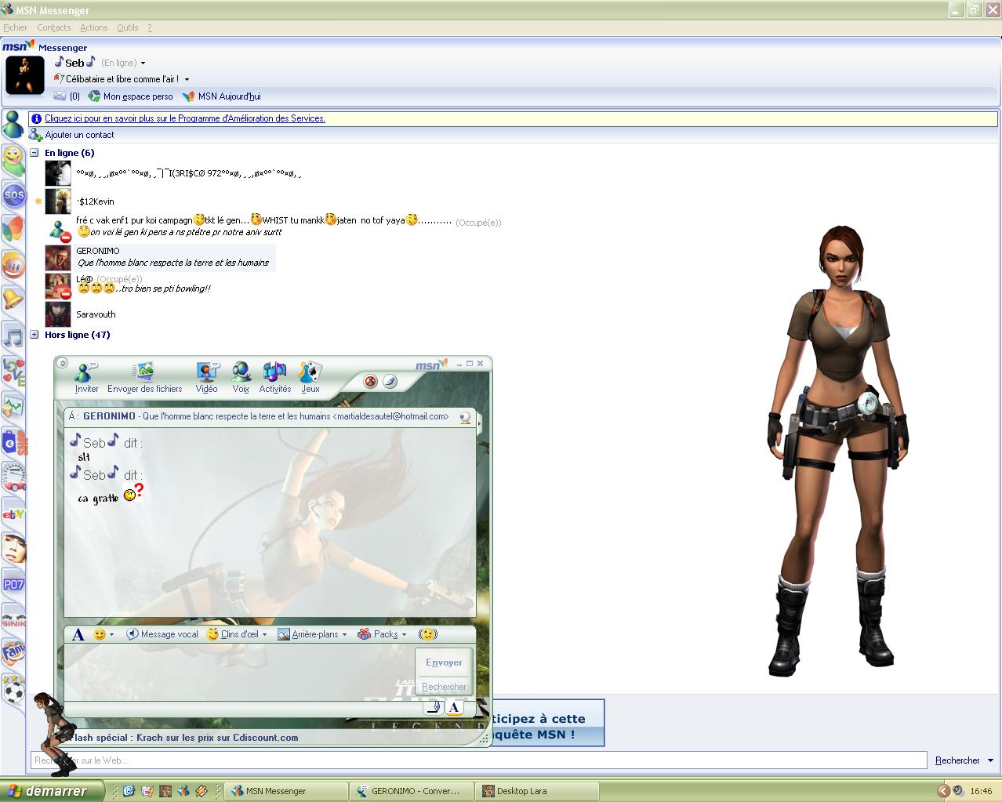The height and width of the screenshot is (802, 1002).
Task: Start a Vidéo call from the conversation toolbar
Action: [207, 377]
